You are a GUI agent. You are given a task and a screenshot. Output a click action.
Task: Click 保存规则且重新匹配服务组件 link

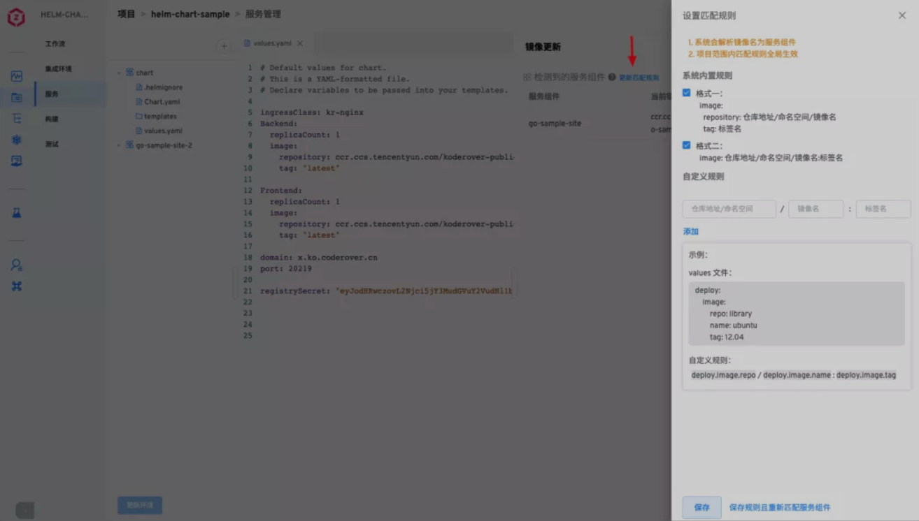click(780, 508)
